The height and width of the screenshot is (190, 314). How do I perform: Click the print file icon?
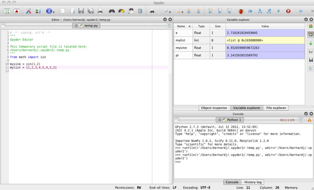[x=100, y=11]
